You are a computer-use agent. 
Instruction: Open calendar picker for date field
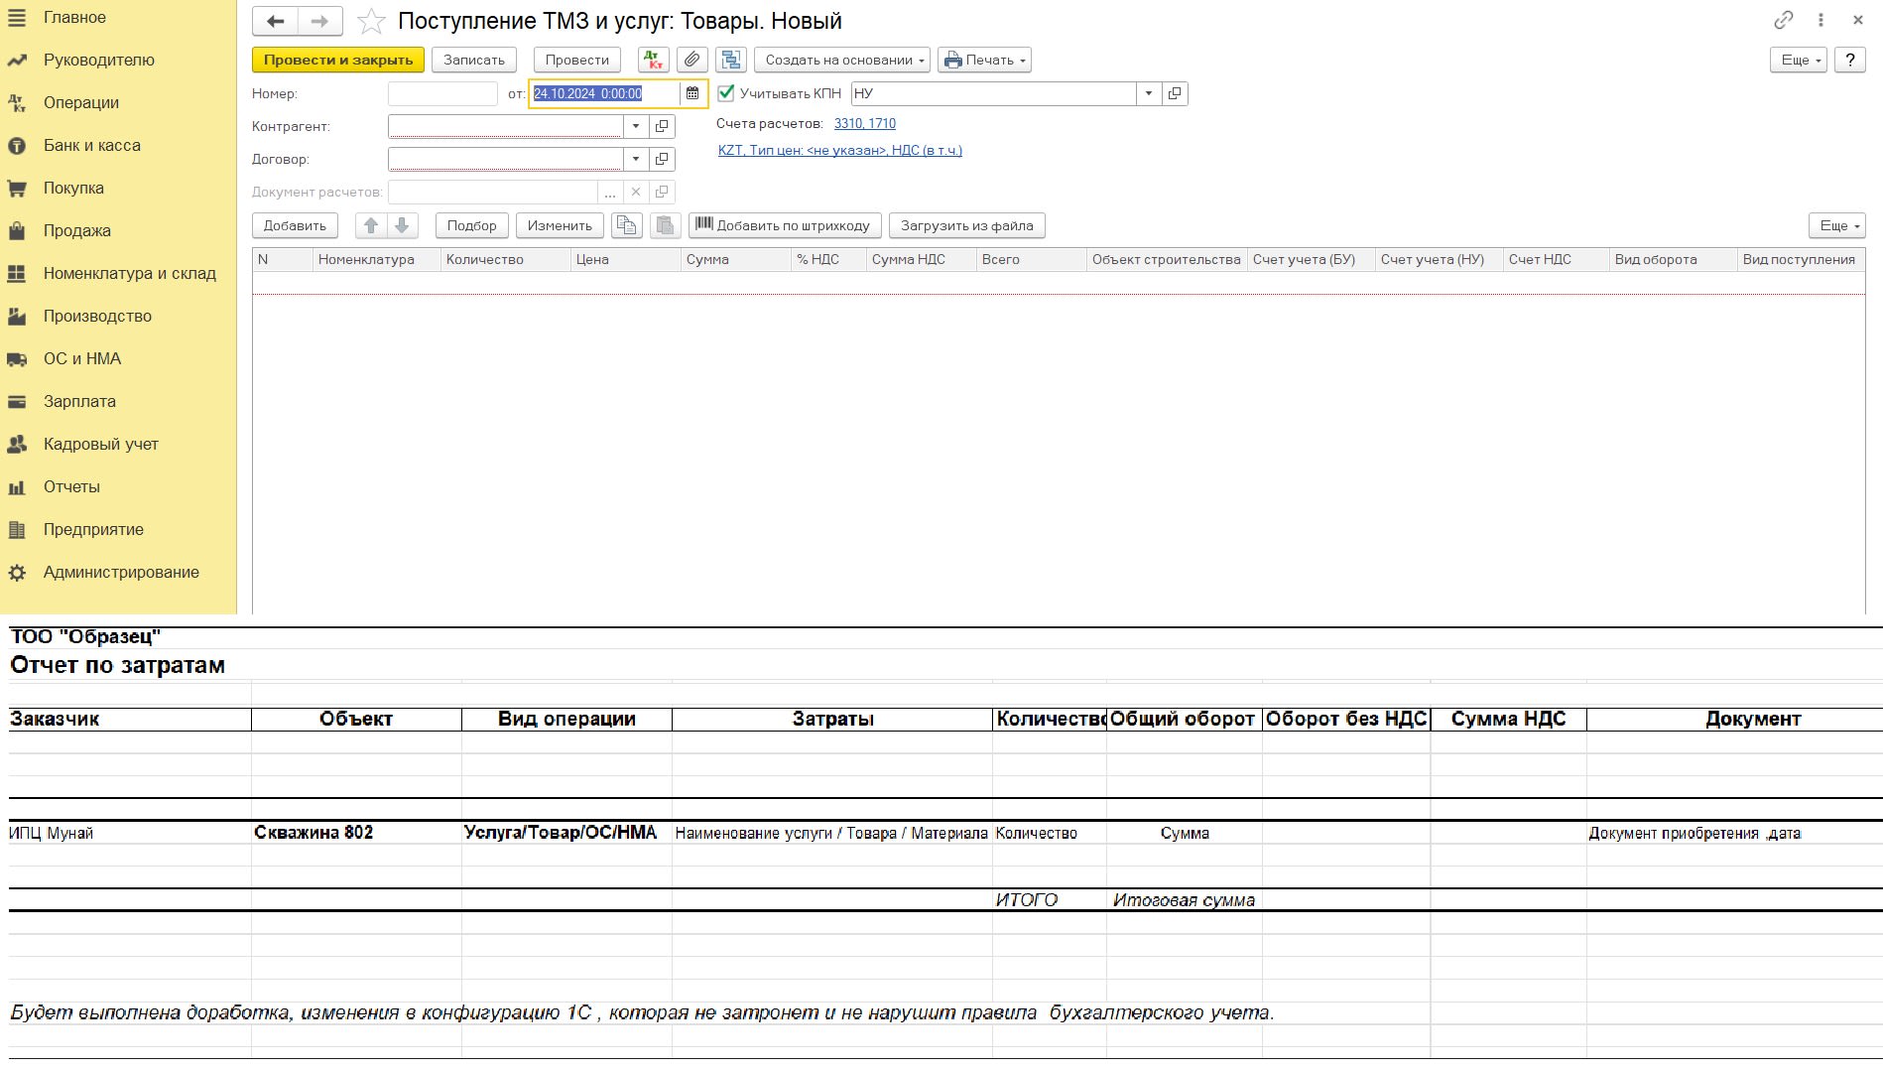tap(692, 93)
